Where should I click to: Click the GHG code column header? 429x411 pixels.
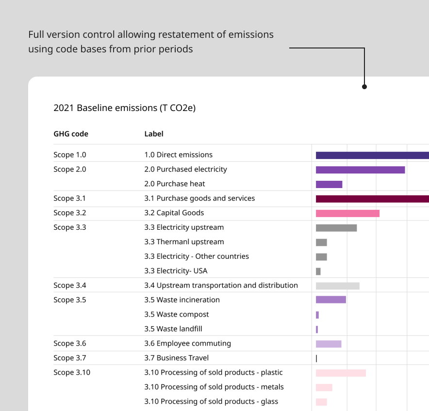pos(71,134)
